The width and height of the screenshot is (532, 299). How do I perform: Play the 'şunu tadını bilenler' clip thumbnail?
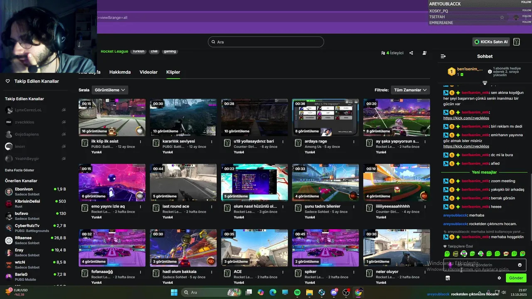click(325, 183)
